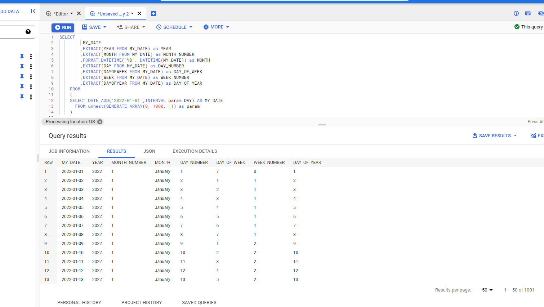Click Add Data button
Image resolution: width=544 pixels, height=307 pixels.
coord(10,12)
